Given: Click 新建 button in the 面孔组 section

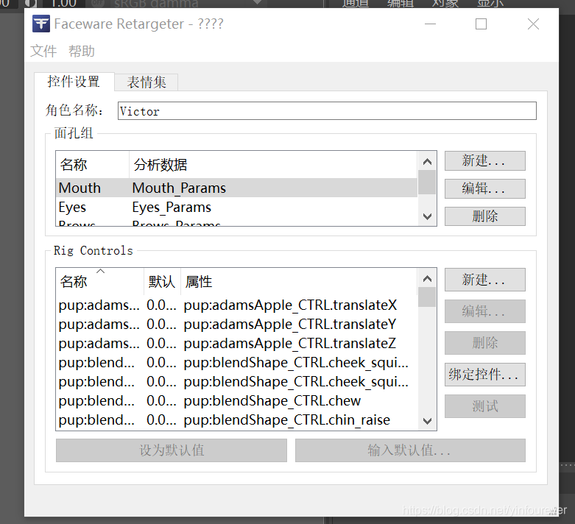Looking at the screenshot, I should [x=484, y=160].
